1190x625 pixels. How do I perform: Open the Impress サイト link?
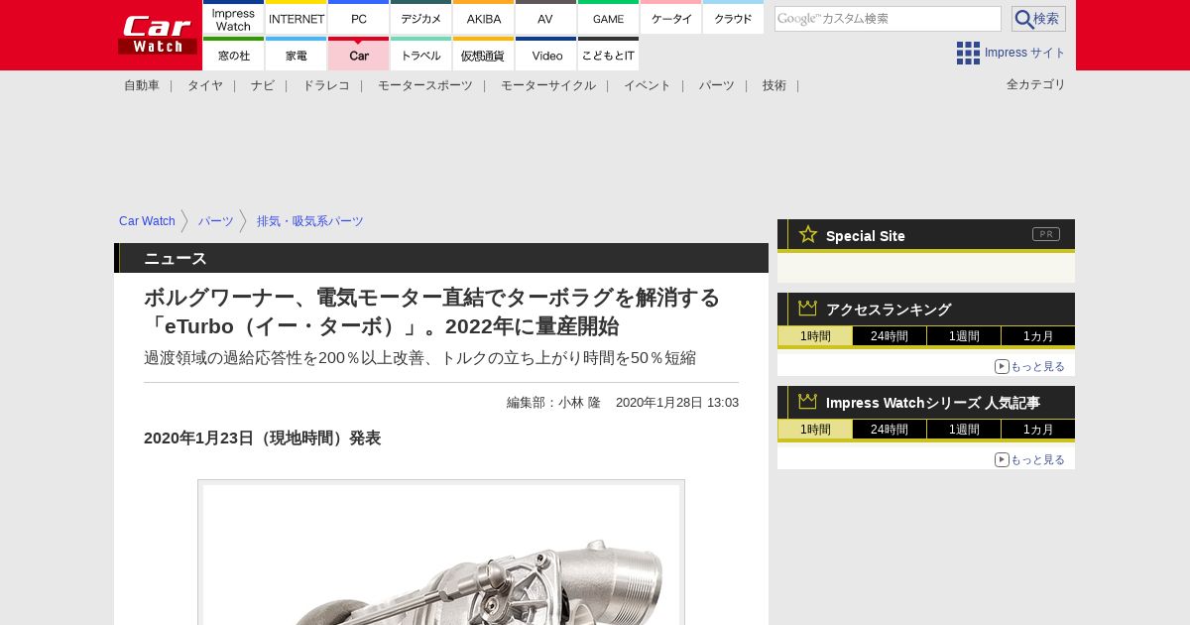[1025, 53]
